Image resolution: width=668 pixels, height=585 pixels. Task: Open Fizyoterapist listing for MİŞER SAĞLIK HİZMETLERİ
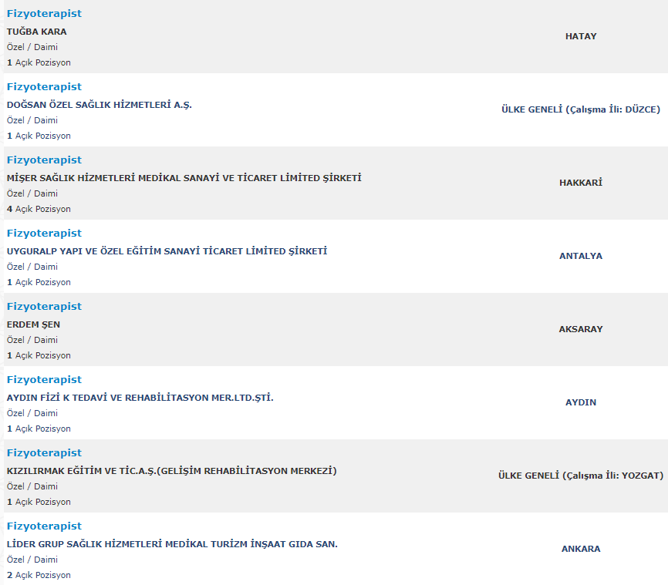44,160
